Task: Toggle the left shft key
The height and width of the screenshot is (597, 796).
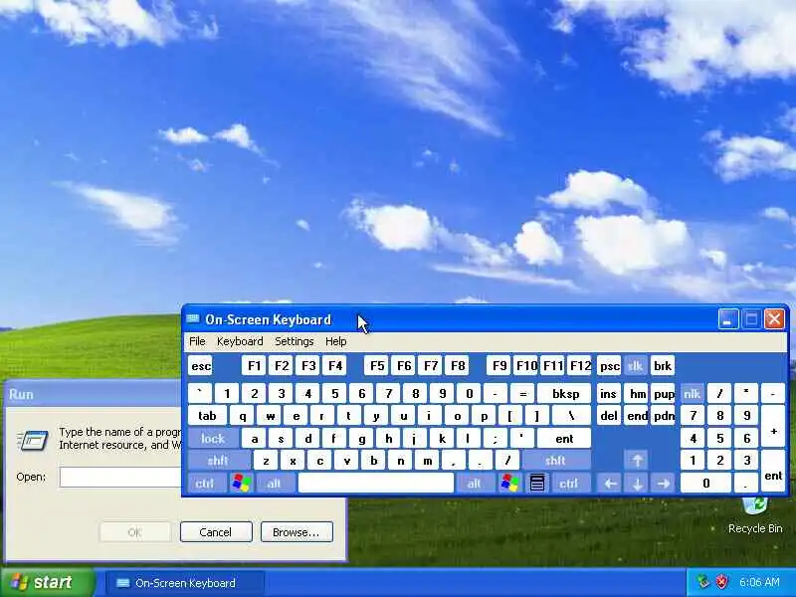Action: (218, 461)
